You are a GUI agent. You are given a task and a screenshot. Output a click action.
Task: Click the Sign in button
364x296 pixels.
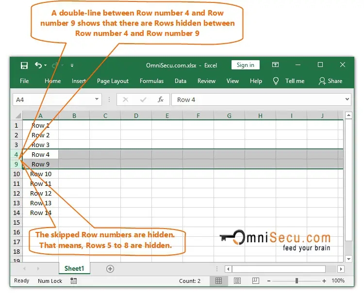245,65
